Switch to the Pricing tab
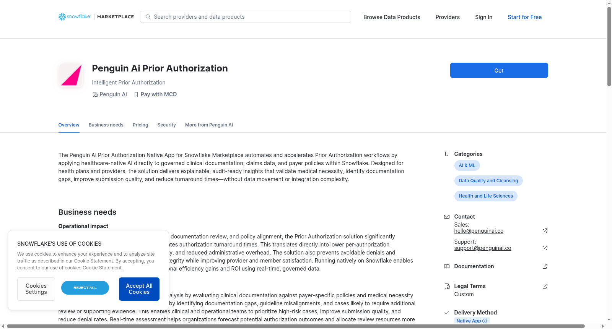 coord(140,125)
